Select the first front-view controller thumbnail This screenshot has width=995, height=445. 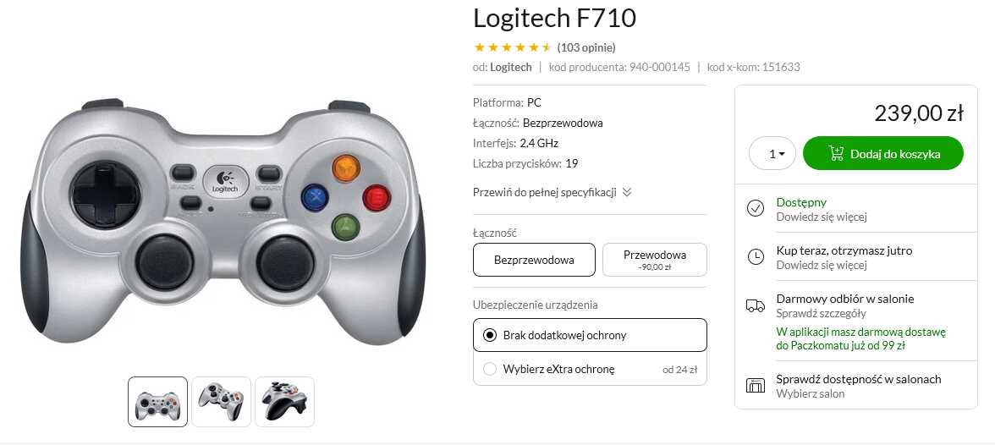coord(158,402)
